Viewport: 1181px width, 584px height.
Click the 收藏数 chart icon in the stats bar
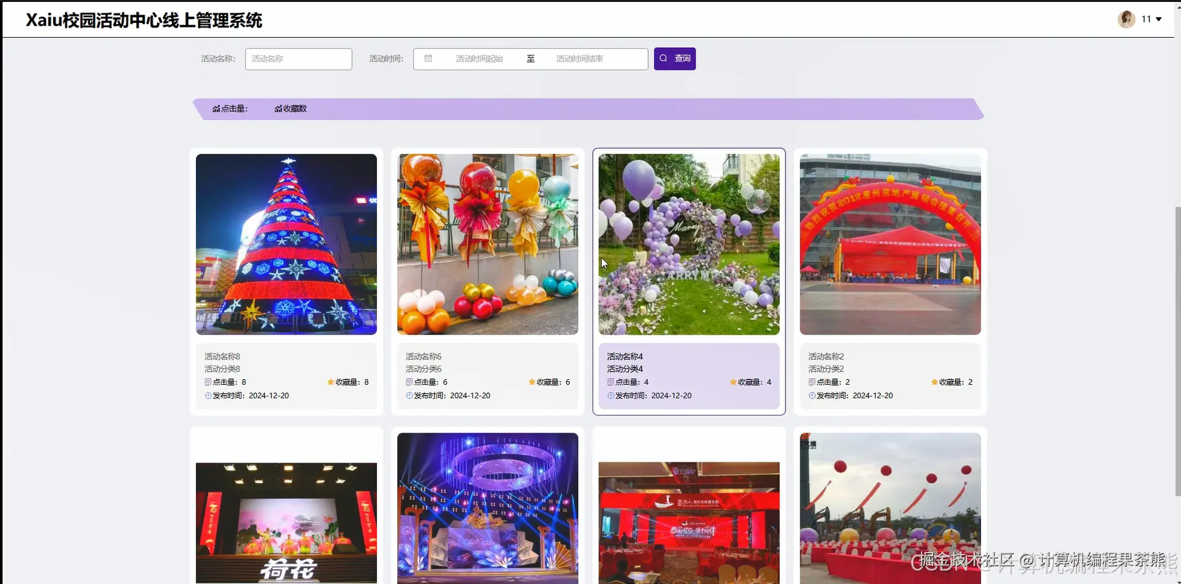tap(277, 109)
